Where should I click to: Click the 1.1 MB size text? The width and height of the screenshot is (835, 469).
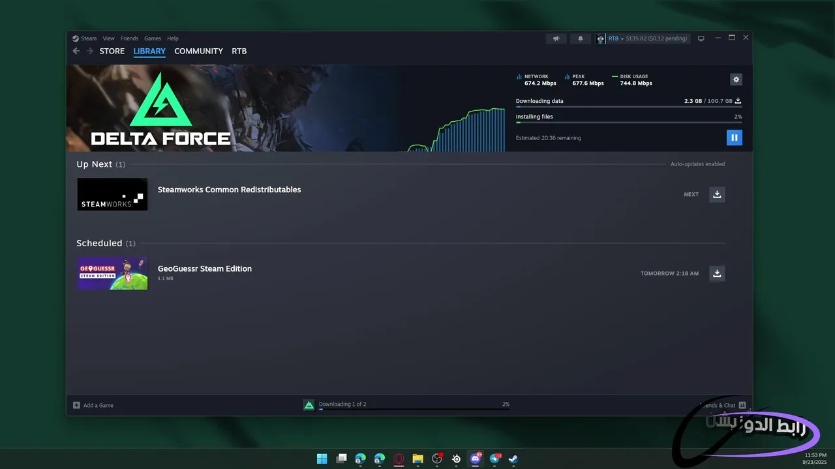click(x=166, y=278)
